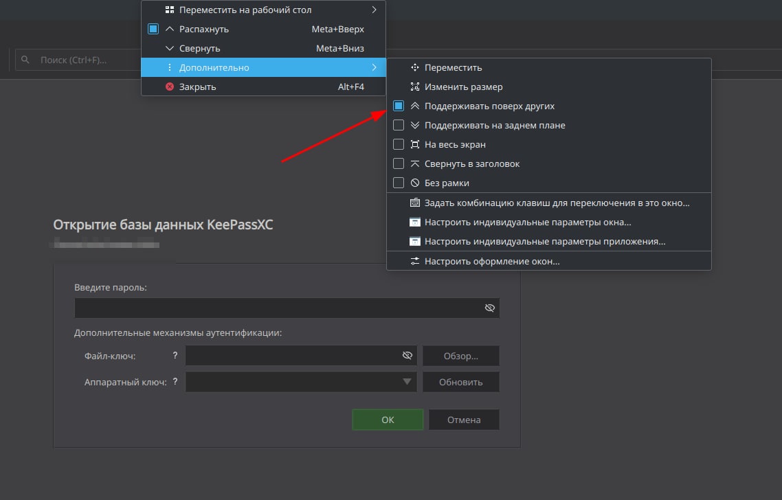The width and height of the screenshot is (782, 500).
Task: Click the search magnifier icon in KeePassXC
Action: [x=25, y=60]
